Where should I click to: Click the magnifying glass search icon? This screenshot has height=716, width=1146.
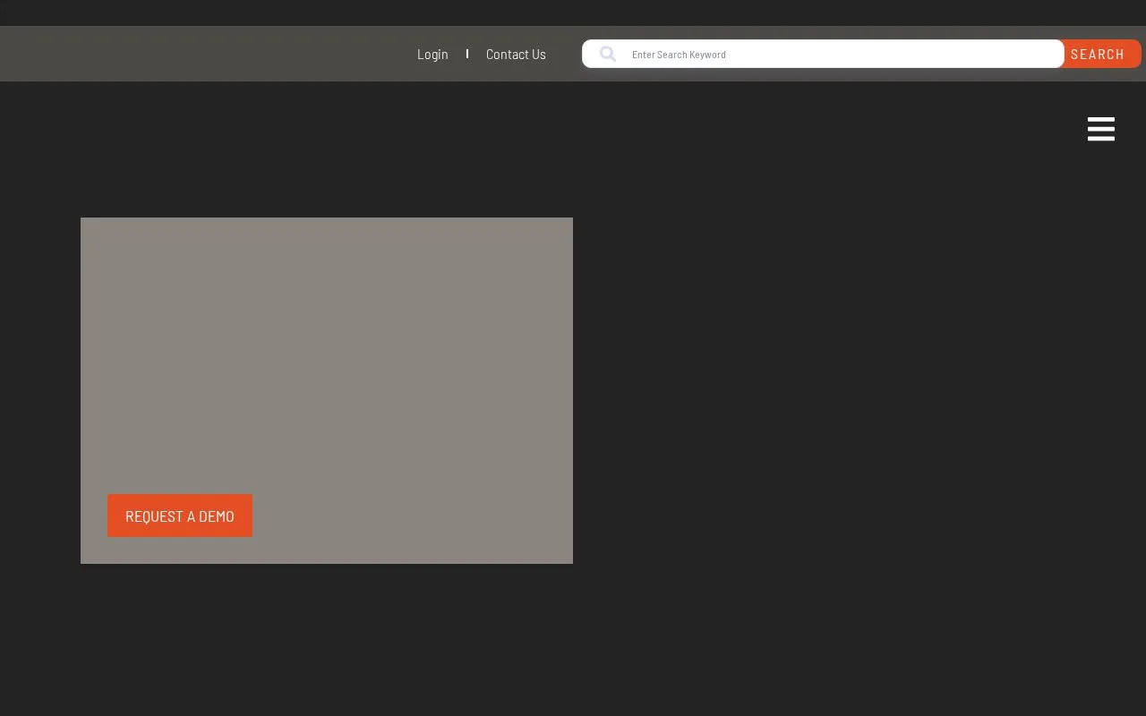click(608, 54)
